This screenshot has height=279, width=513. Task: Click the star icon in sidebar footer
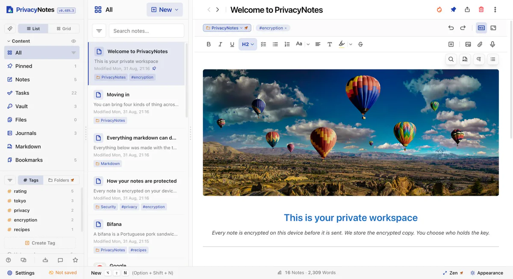(x=75, y=260)
